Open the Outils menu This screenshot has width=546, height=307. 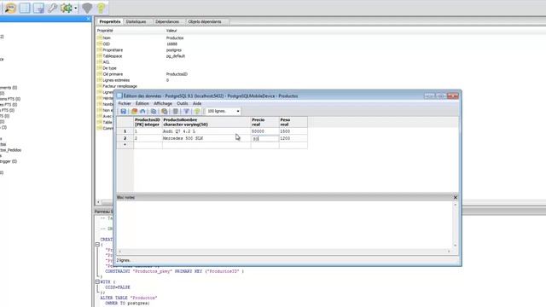click(x=182, y=103)
